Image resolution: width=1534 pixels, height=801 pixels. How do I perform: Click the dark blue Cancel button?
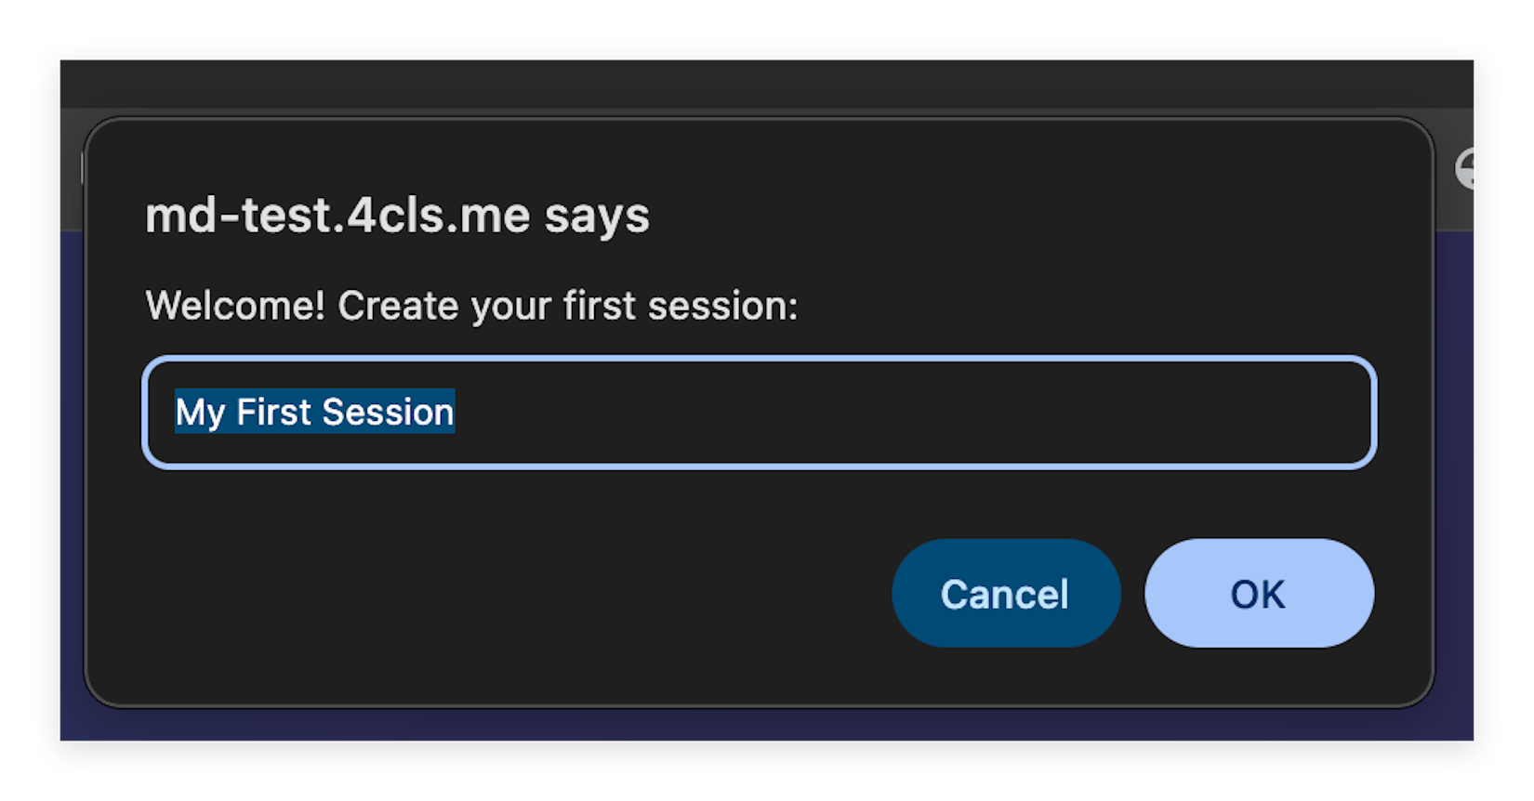(x=1005, y=594)
